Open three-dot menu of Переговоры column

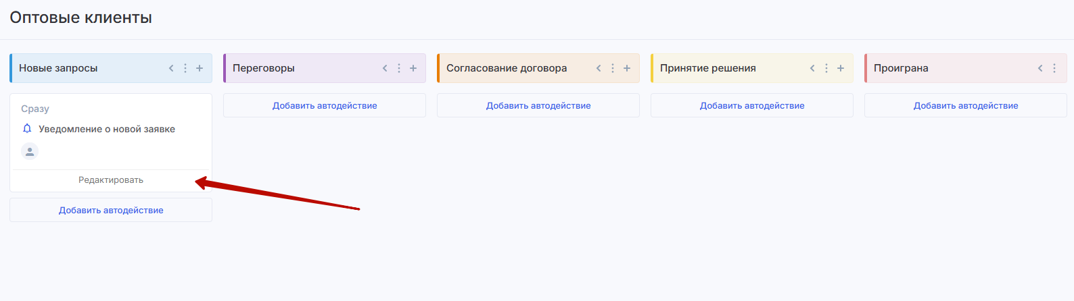pyautogui.click(x=399, y=68)
